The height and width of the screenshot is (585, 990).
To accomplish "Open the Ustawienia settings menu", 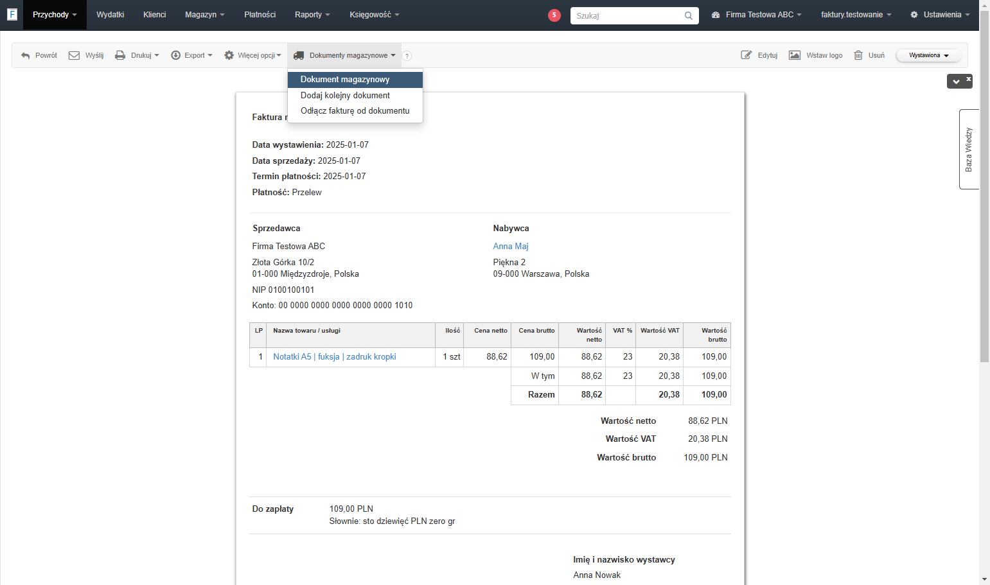I will 940,15.
